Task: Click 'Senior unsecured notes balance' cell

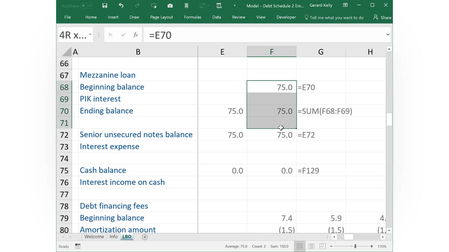Action: pos(138,135)
